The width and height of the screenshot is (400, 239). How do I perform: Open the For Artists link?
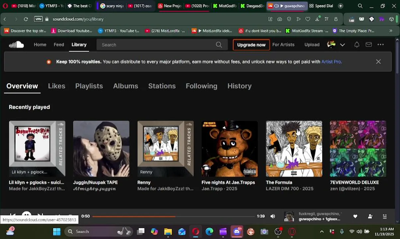pos(283,44)
